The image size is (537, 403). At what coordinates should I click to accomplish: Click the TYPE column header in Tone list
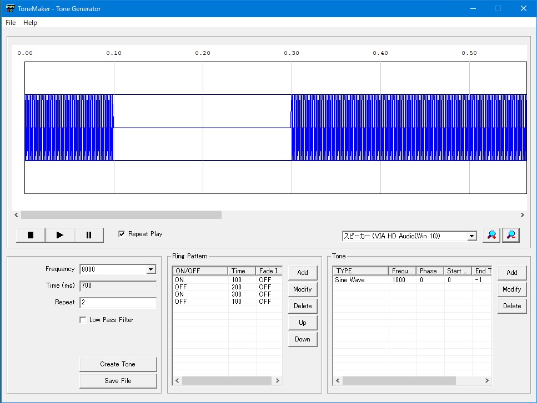click(x=361, y=271)
